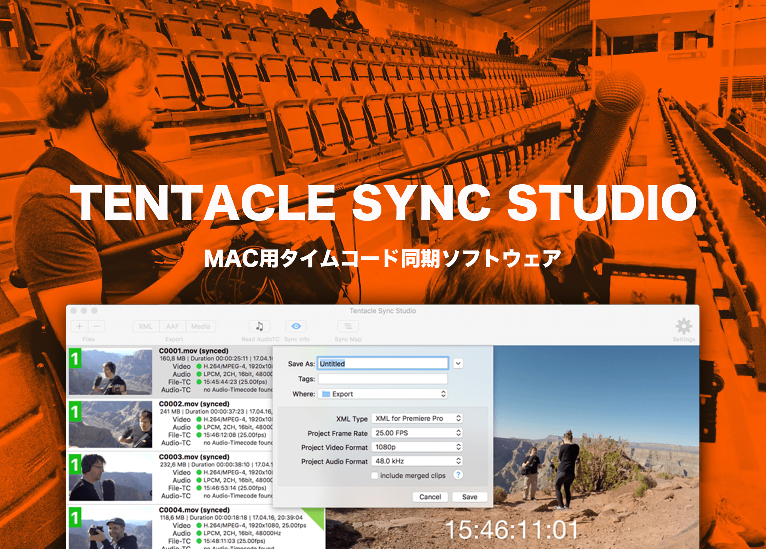Screen dimensions: 766x549
Task: Choose XML export in toolbar
Action: [146, 326]
